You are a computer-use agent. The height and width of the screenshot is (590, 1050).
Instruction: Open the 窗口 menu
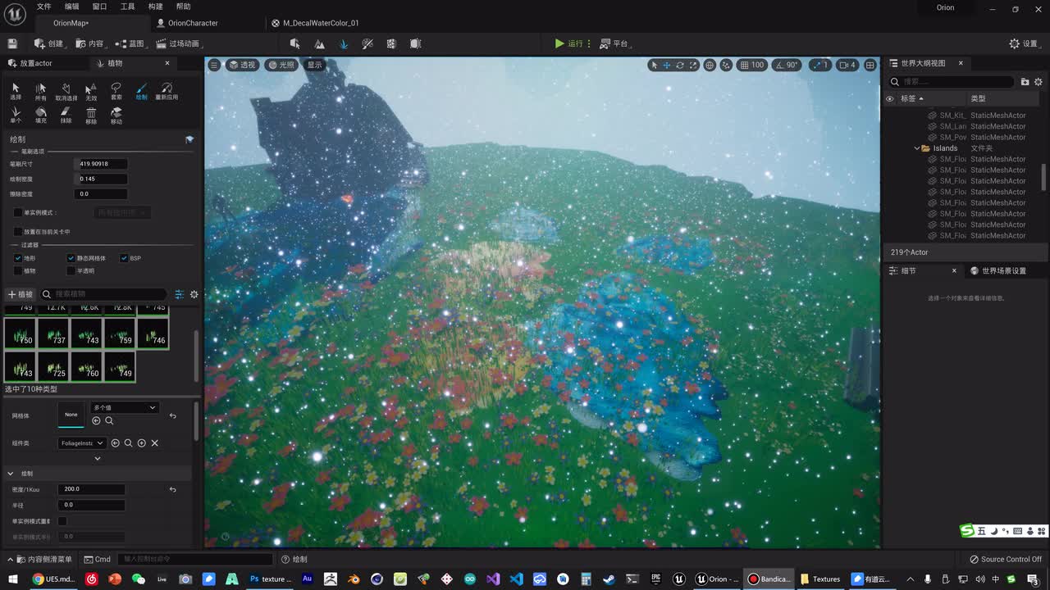click(x=99, y=7)
